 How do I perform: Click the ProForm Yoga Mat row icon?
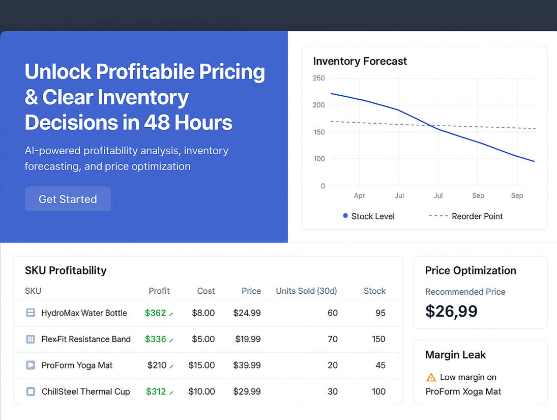pyautogui.click(x=31, y=365)
